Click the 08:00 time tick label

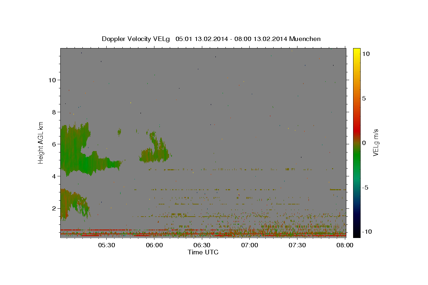[x=345, y=245]
